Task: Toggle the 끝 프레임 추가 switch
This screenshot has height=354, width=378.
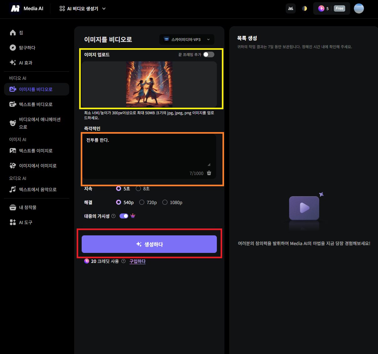Action: point(209,54)
